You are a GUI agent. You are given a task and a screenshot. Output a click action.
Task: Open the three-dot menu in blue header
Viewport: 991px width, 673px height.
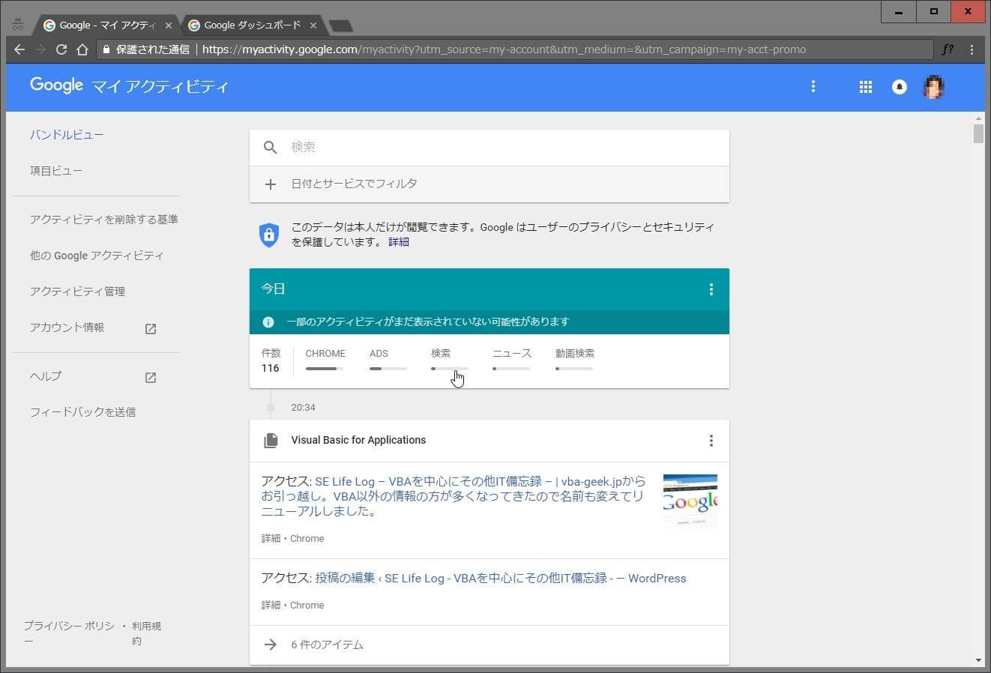(813, 87)
